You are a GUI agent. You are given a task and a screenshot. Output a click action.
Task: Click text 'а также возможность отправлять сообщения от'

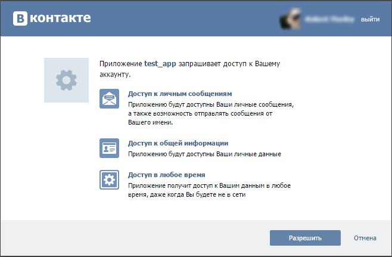200,113
